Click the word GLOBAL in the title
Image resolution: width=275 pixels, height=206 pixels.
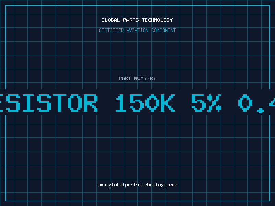110,20
